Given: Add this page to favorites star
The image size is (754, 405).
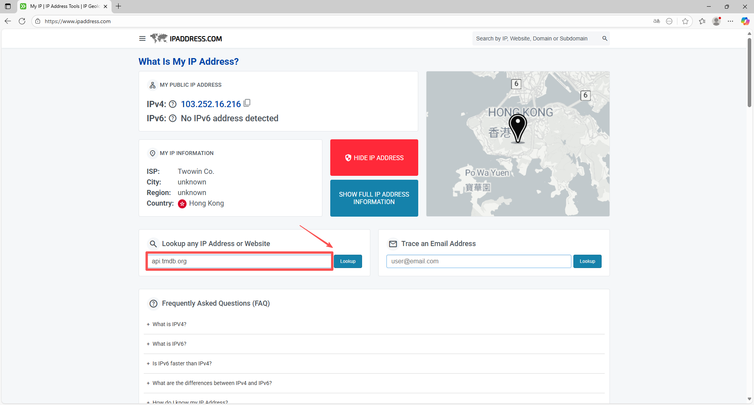Looking at the screenshot, I should 685,21.
